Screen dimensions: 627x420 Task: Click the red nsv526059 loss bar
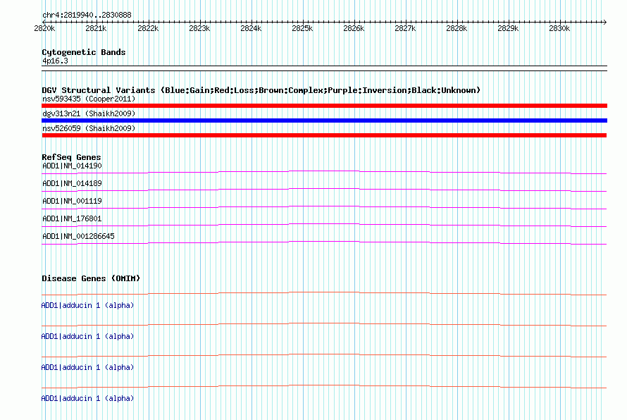pos(324,135)
